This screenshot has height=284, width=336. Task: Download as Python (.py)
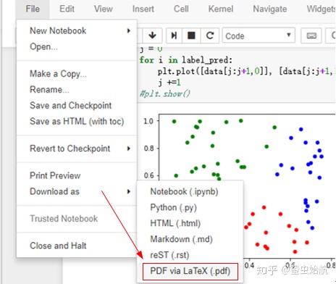(x=190, y=207)
